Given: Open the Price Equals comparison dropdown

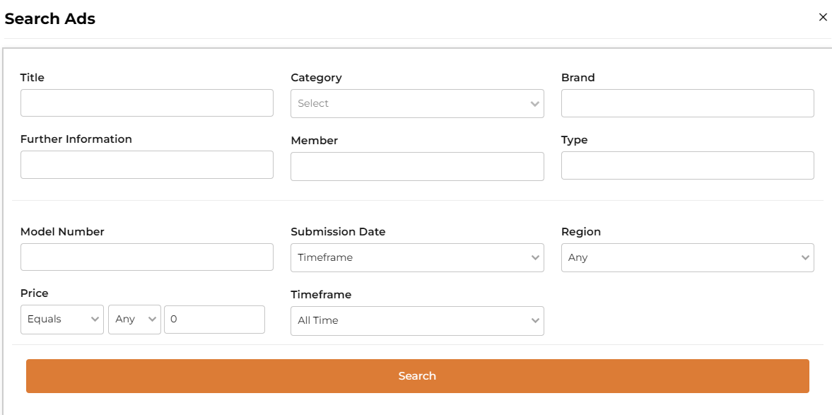Looking at the screenshot, I should [62, 320].
